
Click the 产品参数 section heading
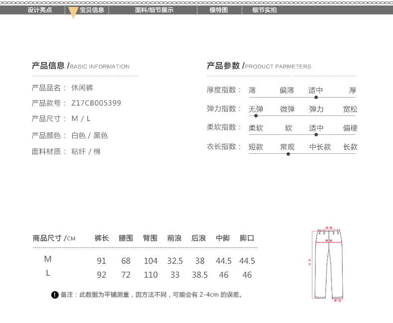223,66
